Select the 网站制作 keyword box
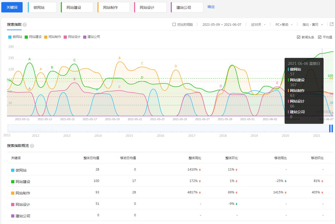This screenshot has height=224, width=335. 114,7
